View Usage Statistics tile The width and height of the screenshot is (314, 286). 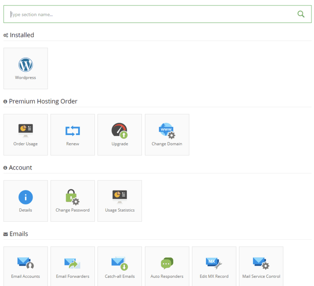[120, 201]
